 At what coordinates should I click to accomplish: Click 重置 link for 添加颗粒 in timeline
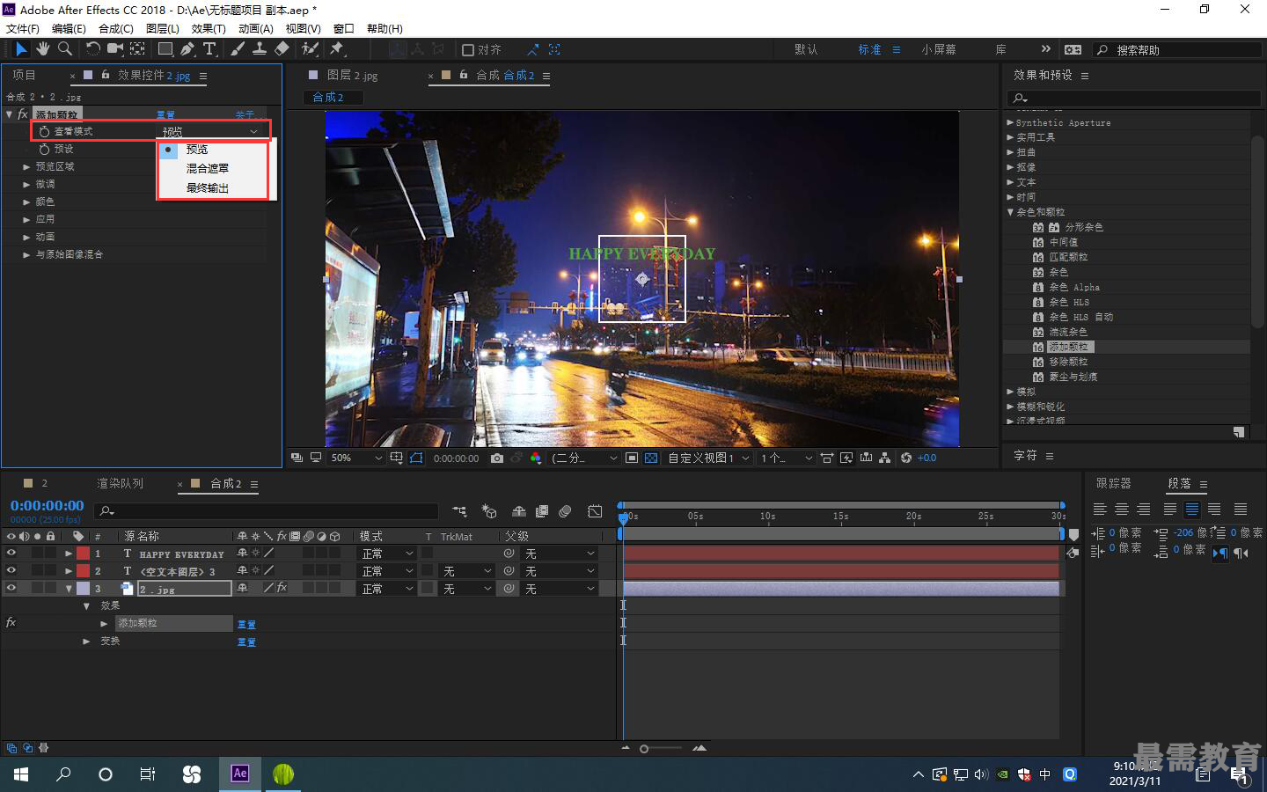pyautogui.click(x=246, y=624)
